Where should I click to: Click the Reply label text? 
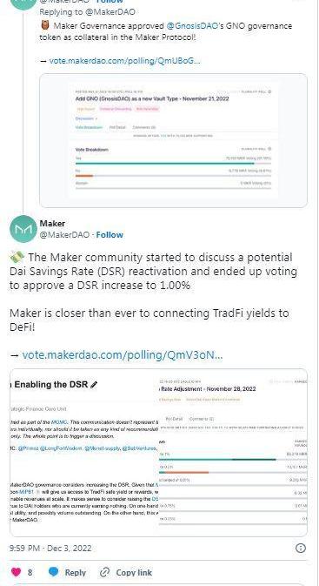(76, 573)
